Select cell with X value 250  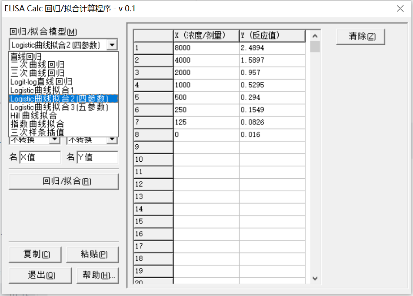[206, 110]
